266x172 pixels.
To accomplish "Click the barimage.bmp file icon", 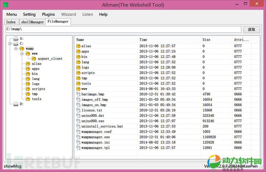I will pyautogui.click(x=78, y=94).
